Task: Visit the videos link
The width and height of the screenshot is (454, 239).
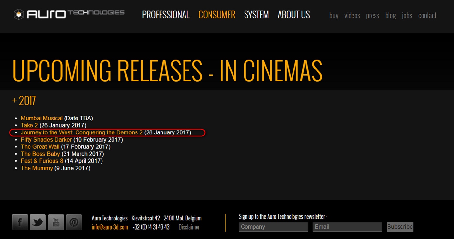Action: pos(352,15)
